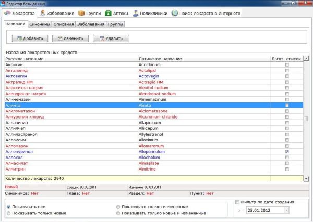313x222 pixels.
Task: Click the icon on the Изменить button
Action: (60, 38)
